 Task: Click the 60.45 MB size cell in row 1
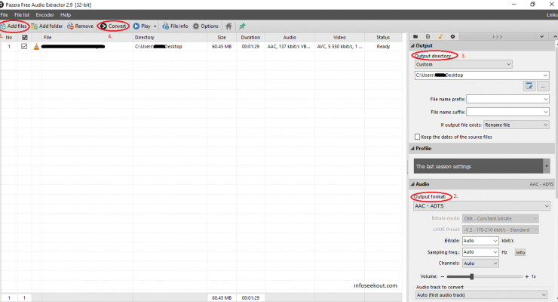(222, 47)
